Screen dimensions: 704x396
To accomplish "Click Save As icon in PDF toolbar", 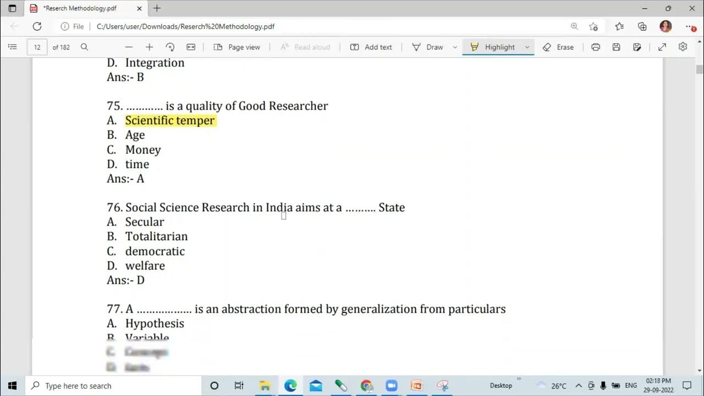I will pos(637,47).
